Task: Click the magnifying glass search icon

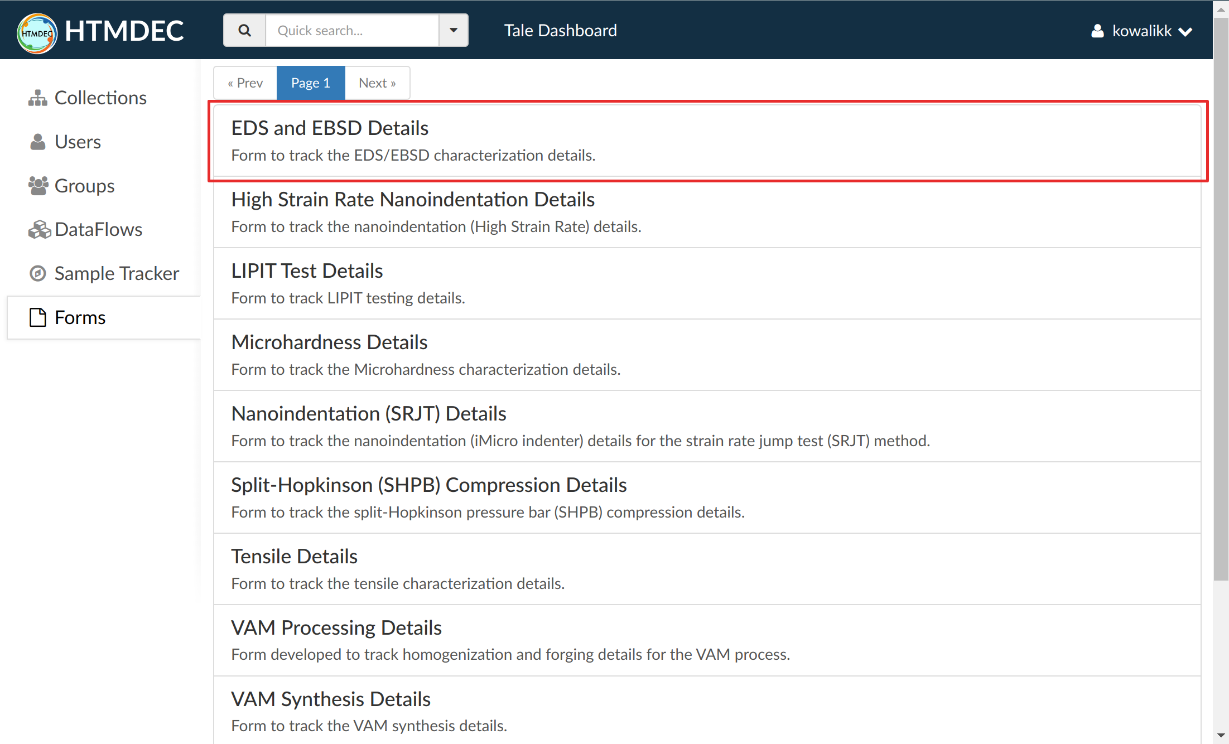Action: (x=244, y=30)
